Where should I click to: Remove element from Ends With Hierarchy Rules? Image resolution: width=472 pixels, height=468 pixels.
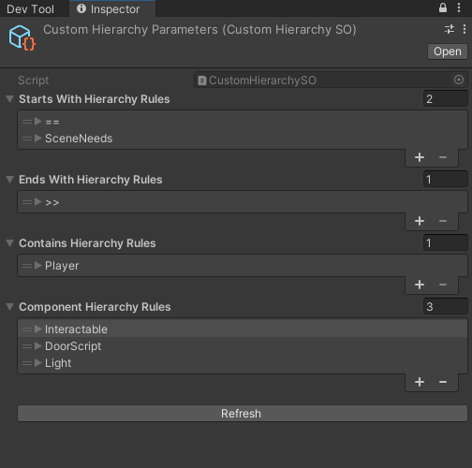(x=443, y=221)
